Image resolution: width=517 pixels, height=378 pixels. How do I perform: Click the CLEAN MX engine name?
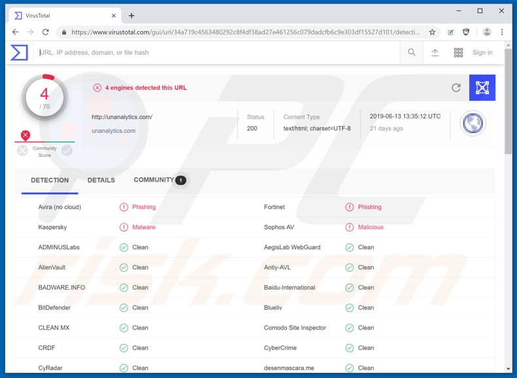coord(54,328)
